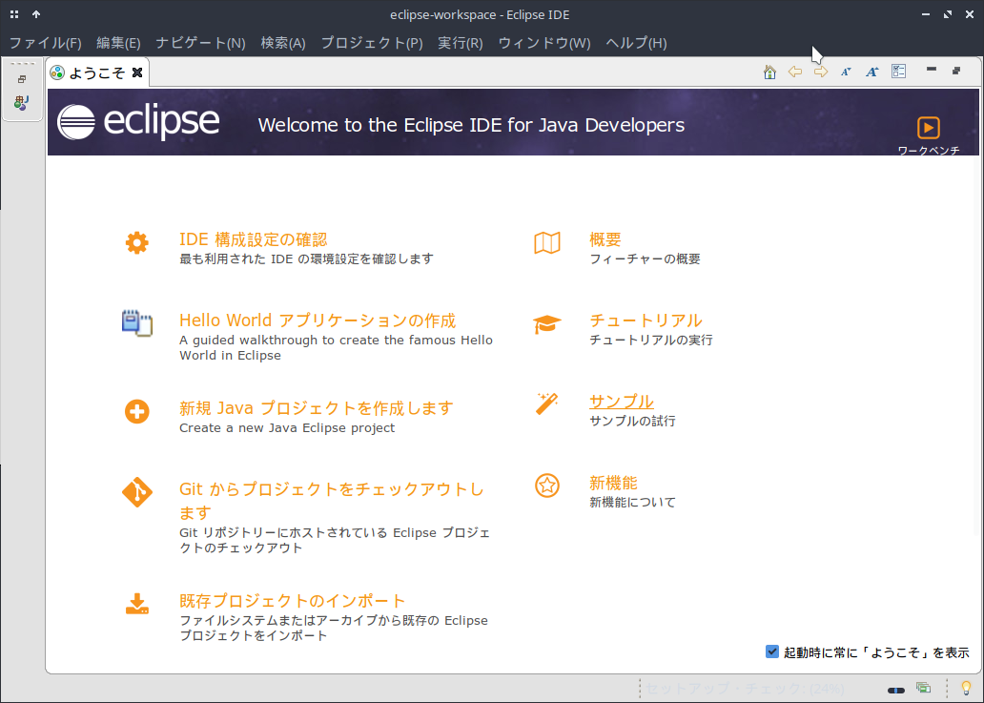Click the magic wand icon for サンプル
The width and height of the screenshot is (984, 703).
(x=547, y=403)
